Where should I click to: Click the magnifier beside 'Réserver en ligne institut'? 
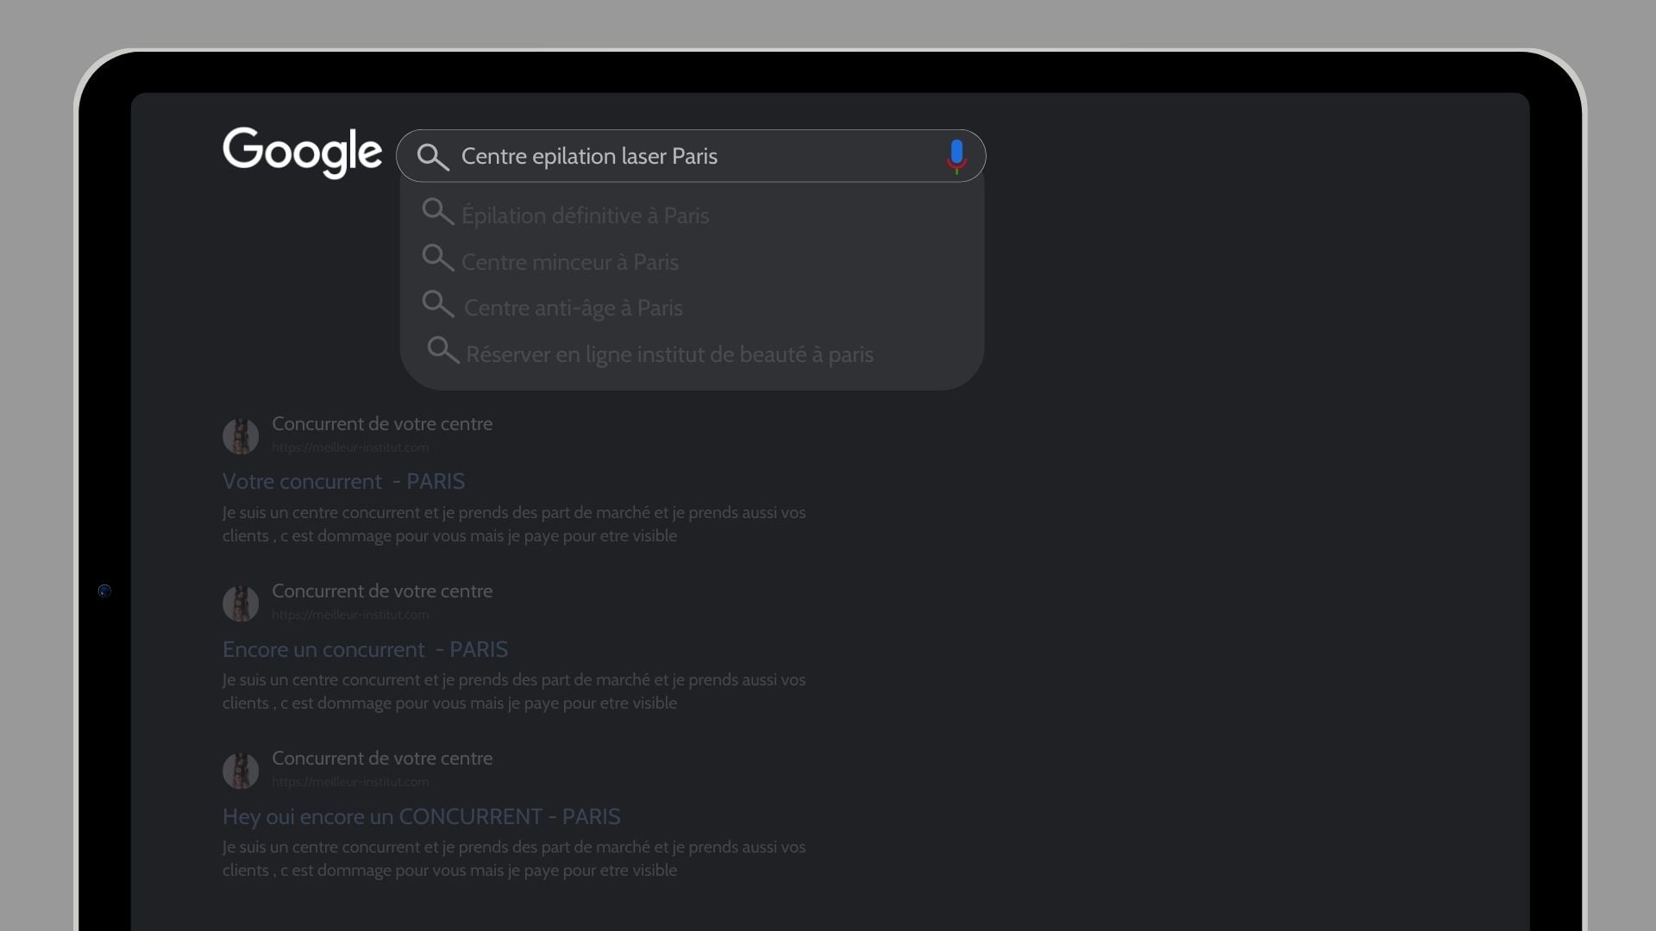(443, 351)
